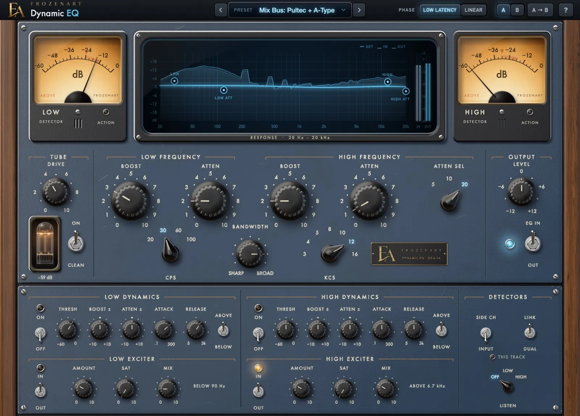The image size is (580, 416).
Task: Click the EQ IN blue indicator lamp
Action: (510, 244)
